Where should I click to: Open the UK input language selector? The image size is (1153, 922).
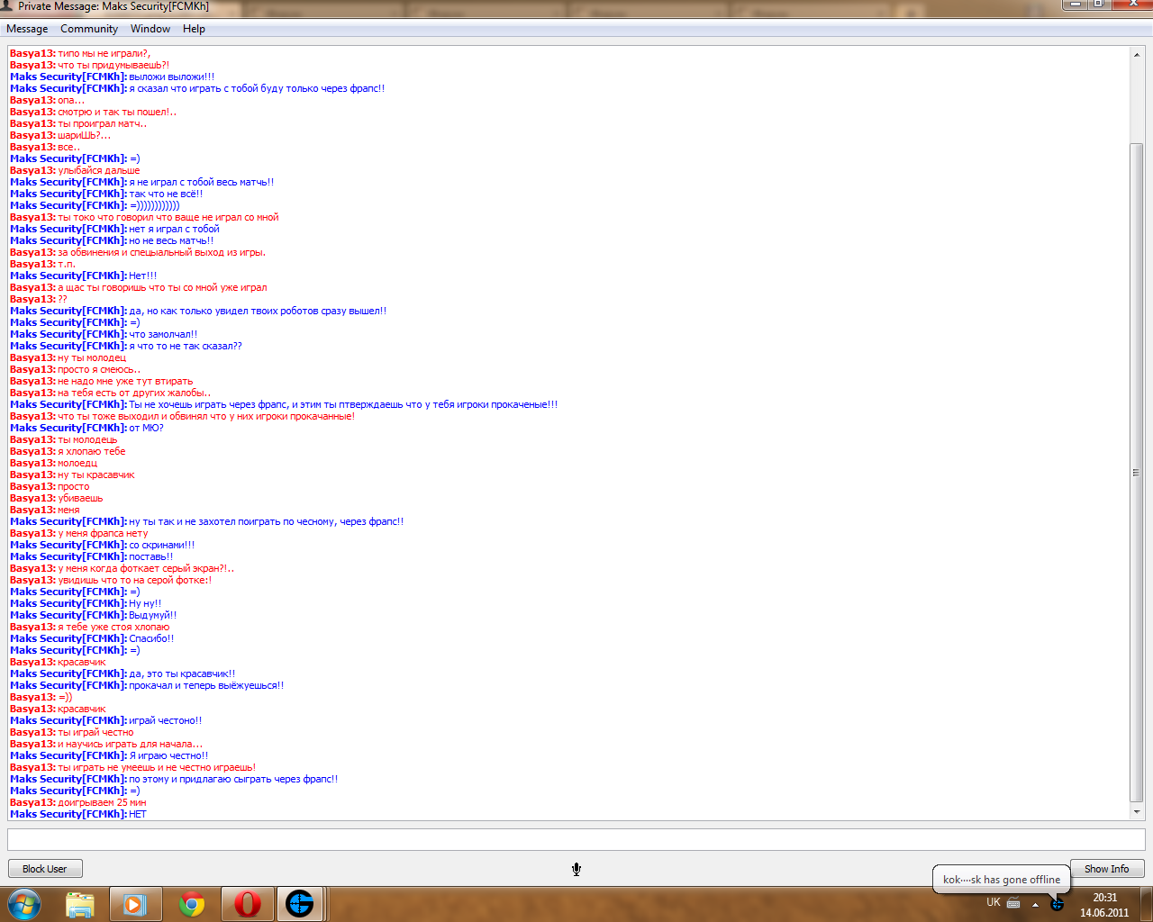pos(994,902)
